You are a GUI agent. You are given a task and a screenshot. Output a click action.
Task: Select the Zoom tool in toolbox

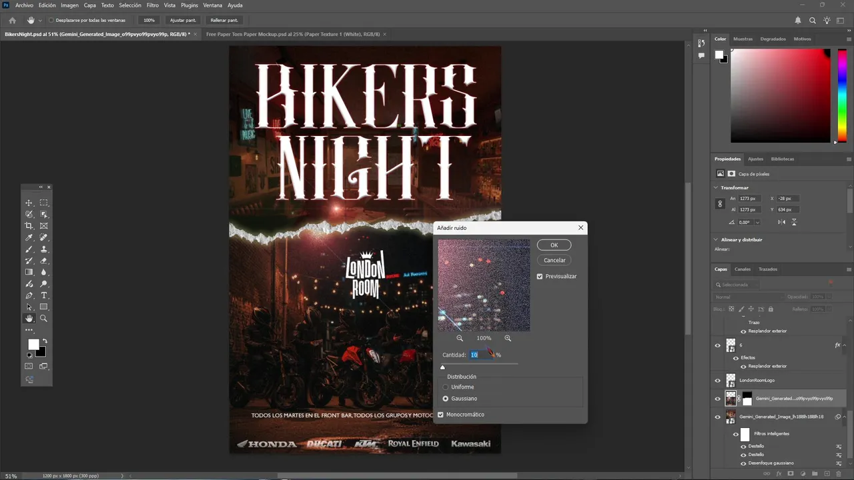pyautogui.click(x=43, y=319)
